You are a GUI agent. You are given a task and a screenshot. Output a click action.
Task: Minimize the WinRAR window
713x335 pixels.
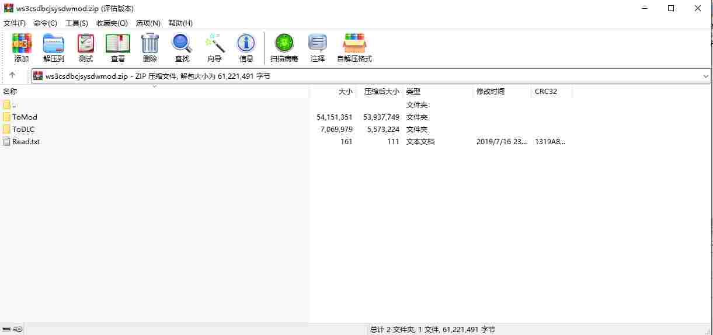tap(644, 8)
